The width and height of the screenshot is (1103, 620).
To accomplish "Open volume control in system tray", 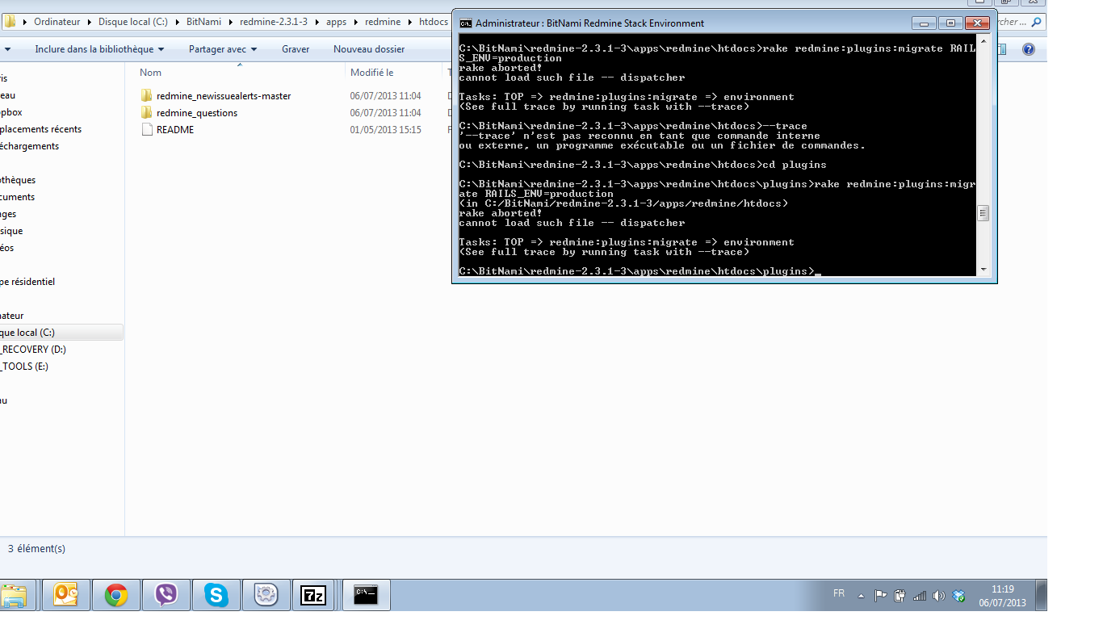I will click(x=939, y=596).
